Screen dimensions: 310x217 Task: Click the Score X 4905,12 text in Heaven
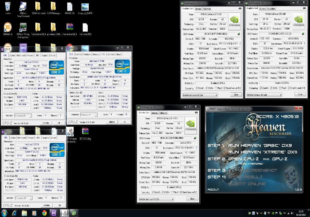(277, 117)
